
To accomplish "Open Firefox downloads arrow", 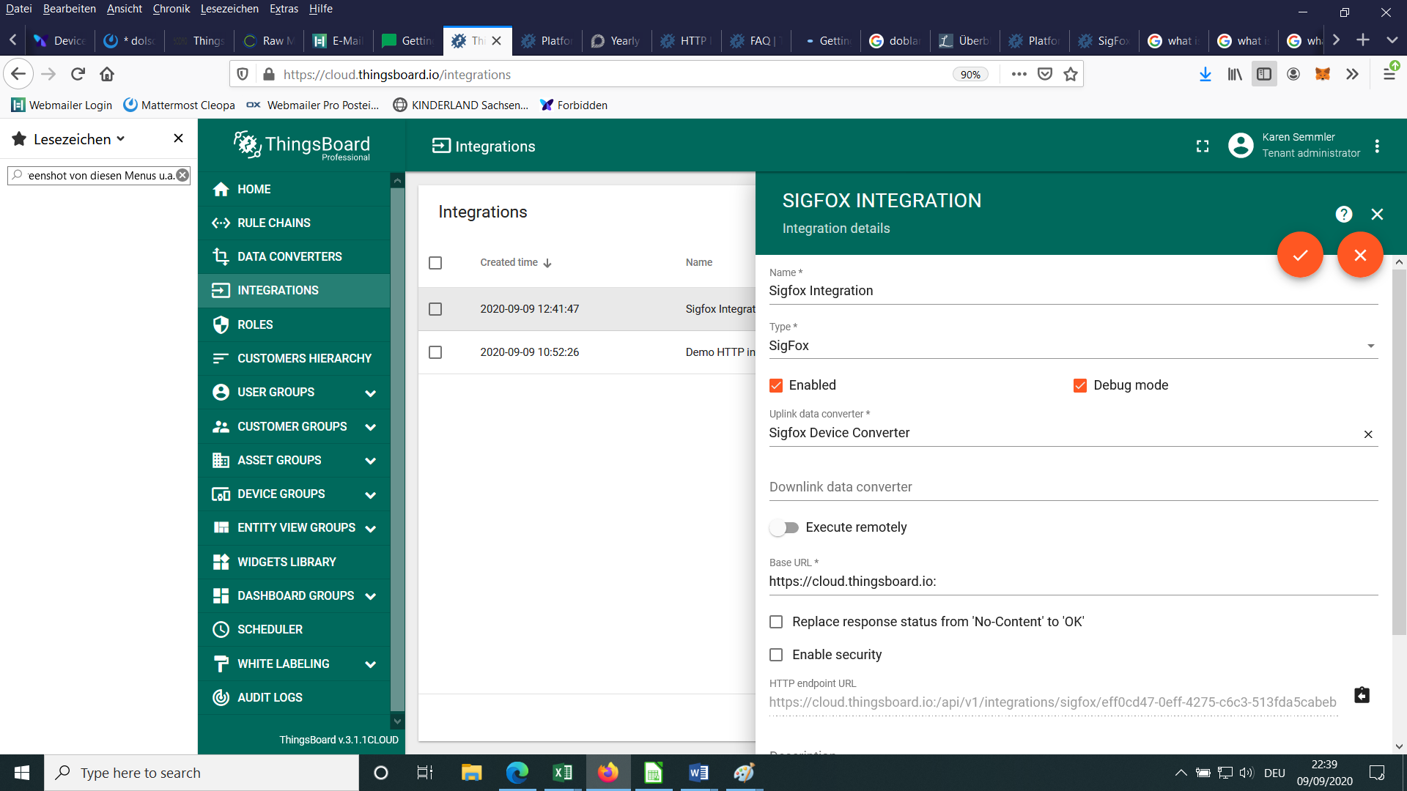I will point(1205,74).
